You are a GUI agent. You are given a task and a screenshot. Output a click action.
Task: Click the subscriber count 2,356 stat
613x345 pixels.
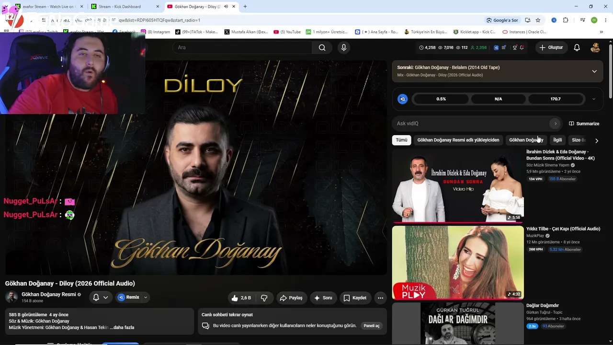(x=478, y=47)
